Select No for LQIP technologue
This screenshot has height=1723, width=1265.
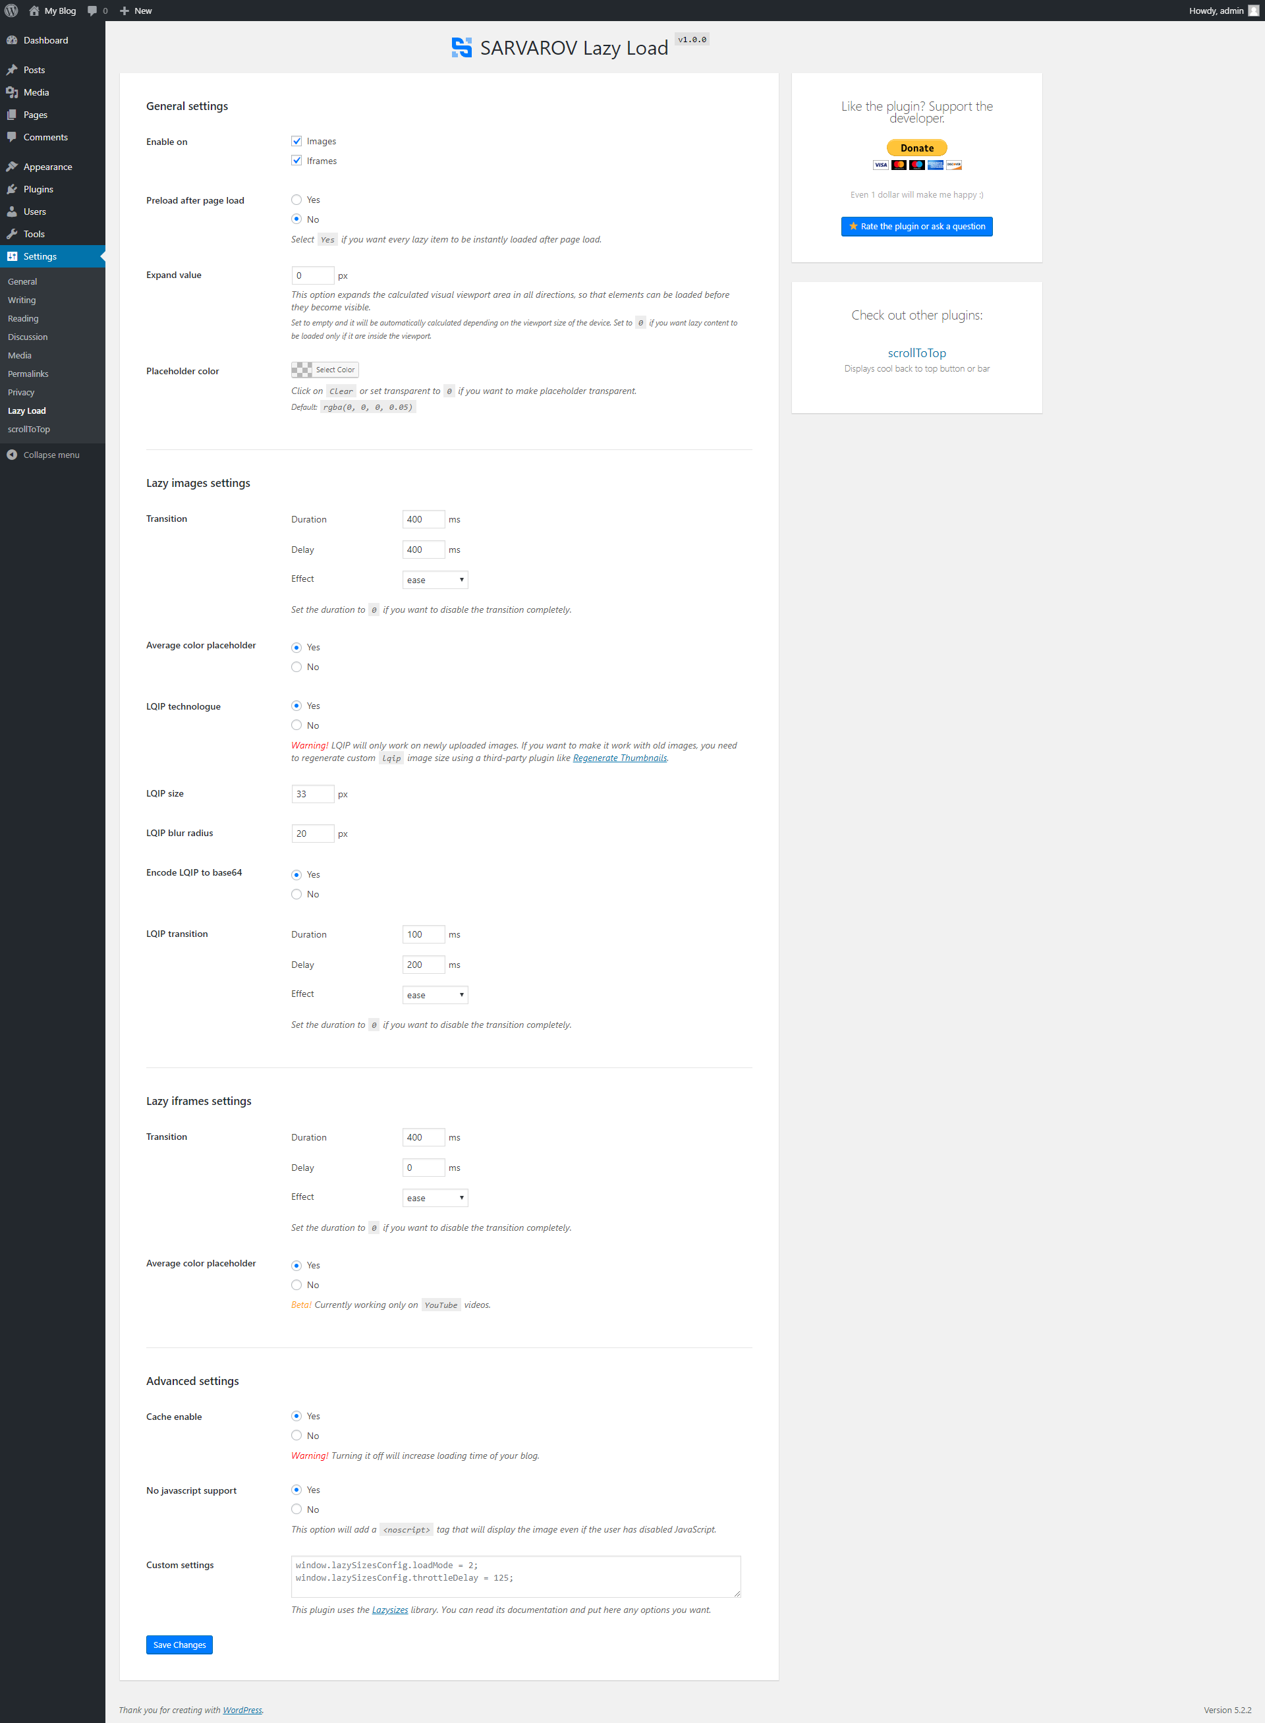pos(296,725)
